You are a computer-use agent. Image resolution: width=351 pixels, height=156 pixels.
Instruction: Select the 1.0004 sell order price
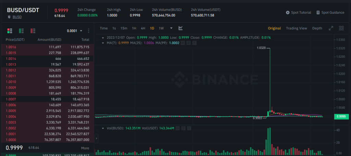coord(11,117)
